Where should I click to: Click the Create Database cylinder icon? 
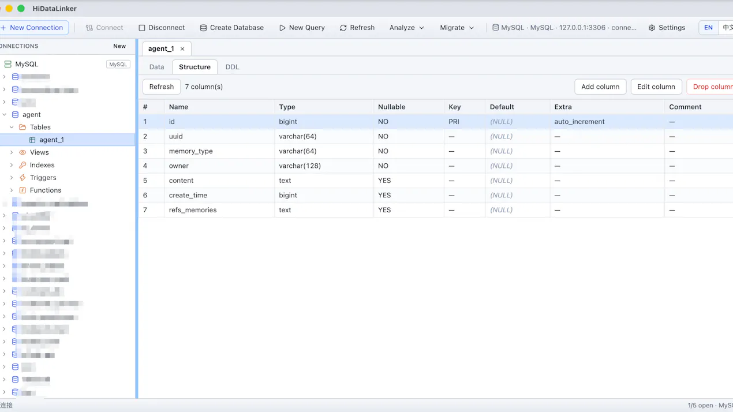203,28
